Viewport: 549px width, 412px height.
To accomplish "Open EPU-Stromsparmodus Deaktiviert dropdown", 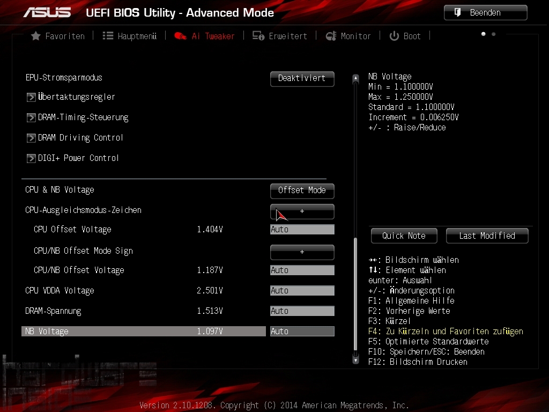I will pos(302,78).
